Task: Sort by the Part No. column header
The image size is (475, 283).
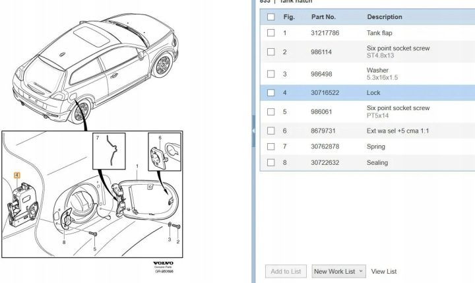Action: pos(323,17)
